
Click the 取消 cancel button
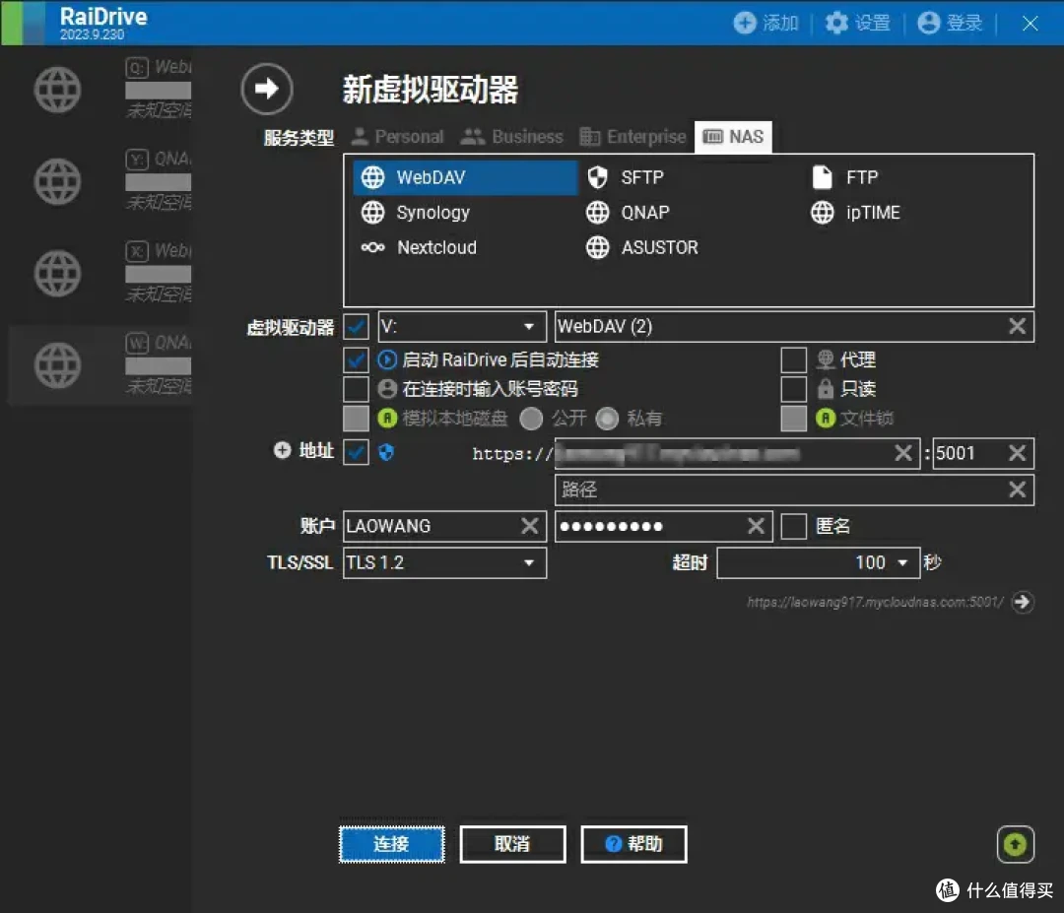coord(512,844)
